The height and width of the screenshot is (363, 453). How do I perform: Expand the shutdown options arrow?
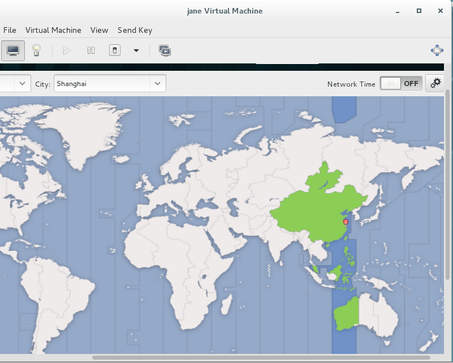pos(136,50)
